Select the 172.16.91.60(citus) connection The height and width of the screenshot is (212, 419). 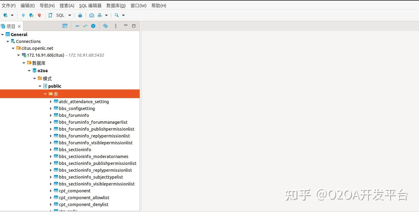[45, 55]
